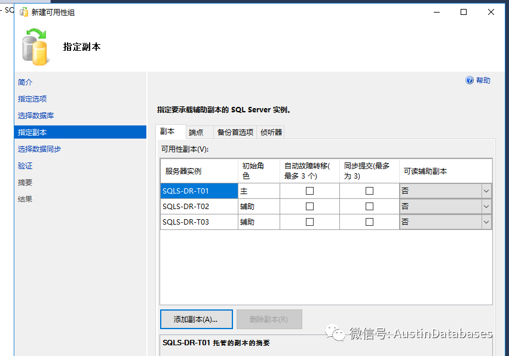The width and height of the screenshot is (509, 356).
Task: Switch to the 端点 tab
Action: click(x=200, y=132)
